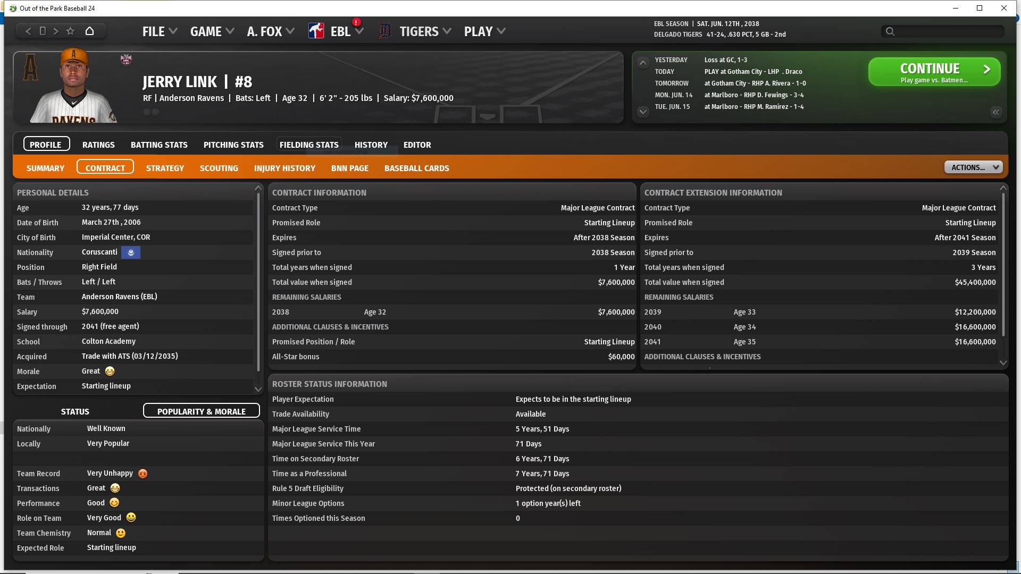1021x574 pixels.
Task: Click the Home icon in navigation bar
Action: coord(89,31)
